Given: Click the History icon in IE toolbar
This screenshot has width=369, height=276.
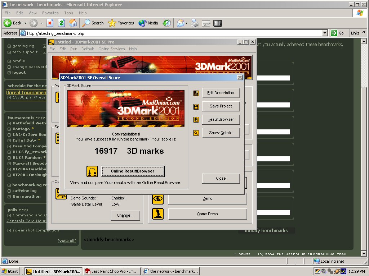Looking at the screenshot, I should [x=167, y=23].
